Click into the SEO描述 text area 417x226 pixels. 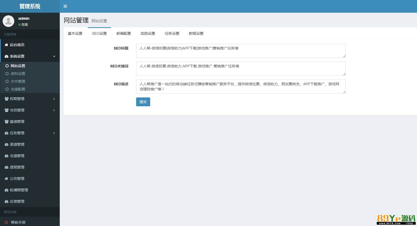tap(241, 87)
